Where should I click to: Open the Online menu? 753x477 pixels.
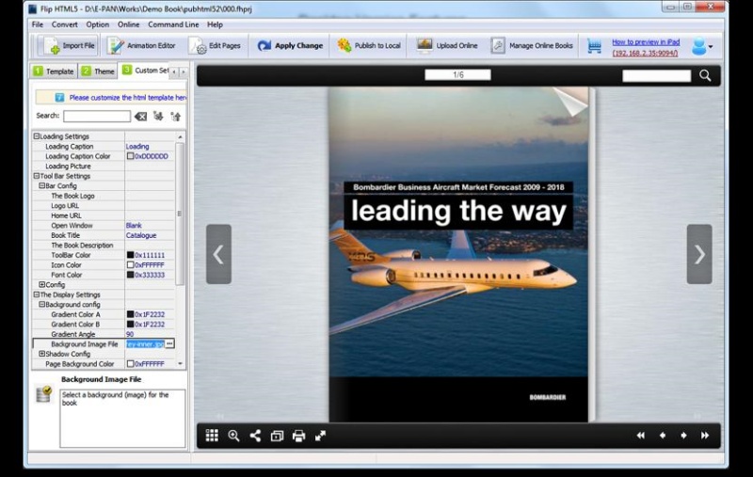pyautogui.click(x=128, y=24)
